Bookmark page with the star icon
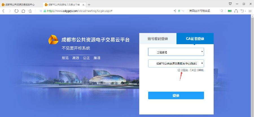The image size is (254, 117). pyautogui.click(x=30, y=11)
